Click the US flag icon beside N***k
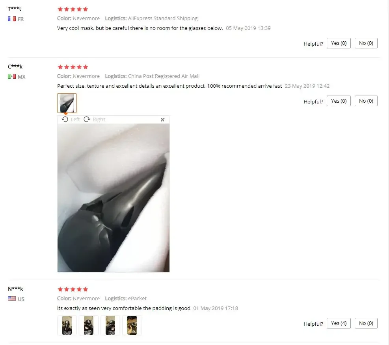 pos(12,299)
